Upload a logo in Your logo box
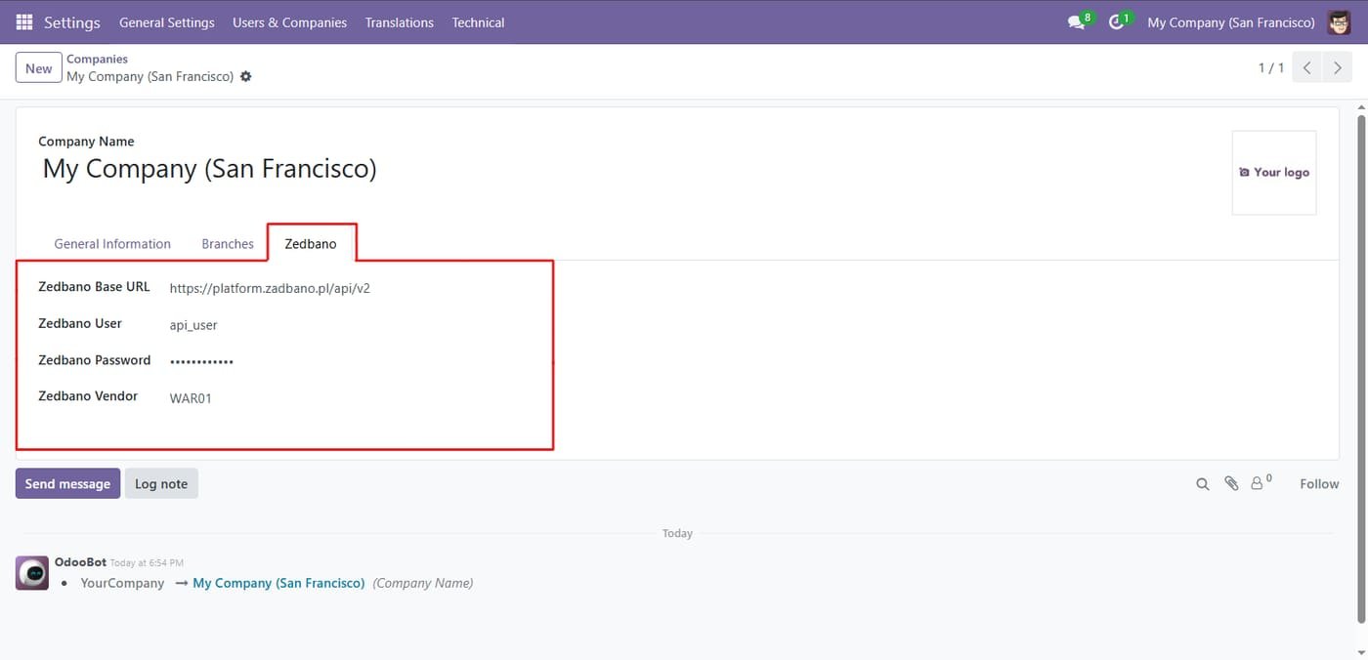 [x=1274, y=172]
